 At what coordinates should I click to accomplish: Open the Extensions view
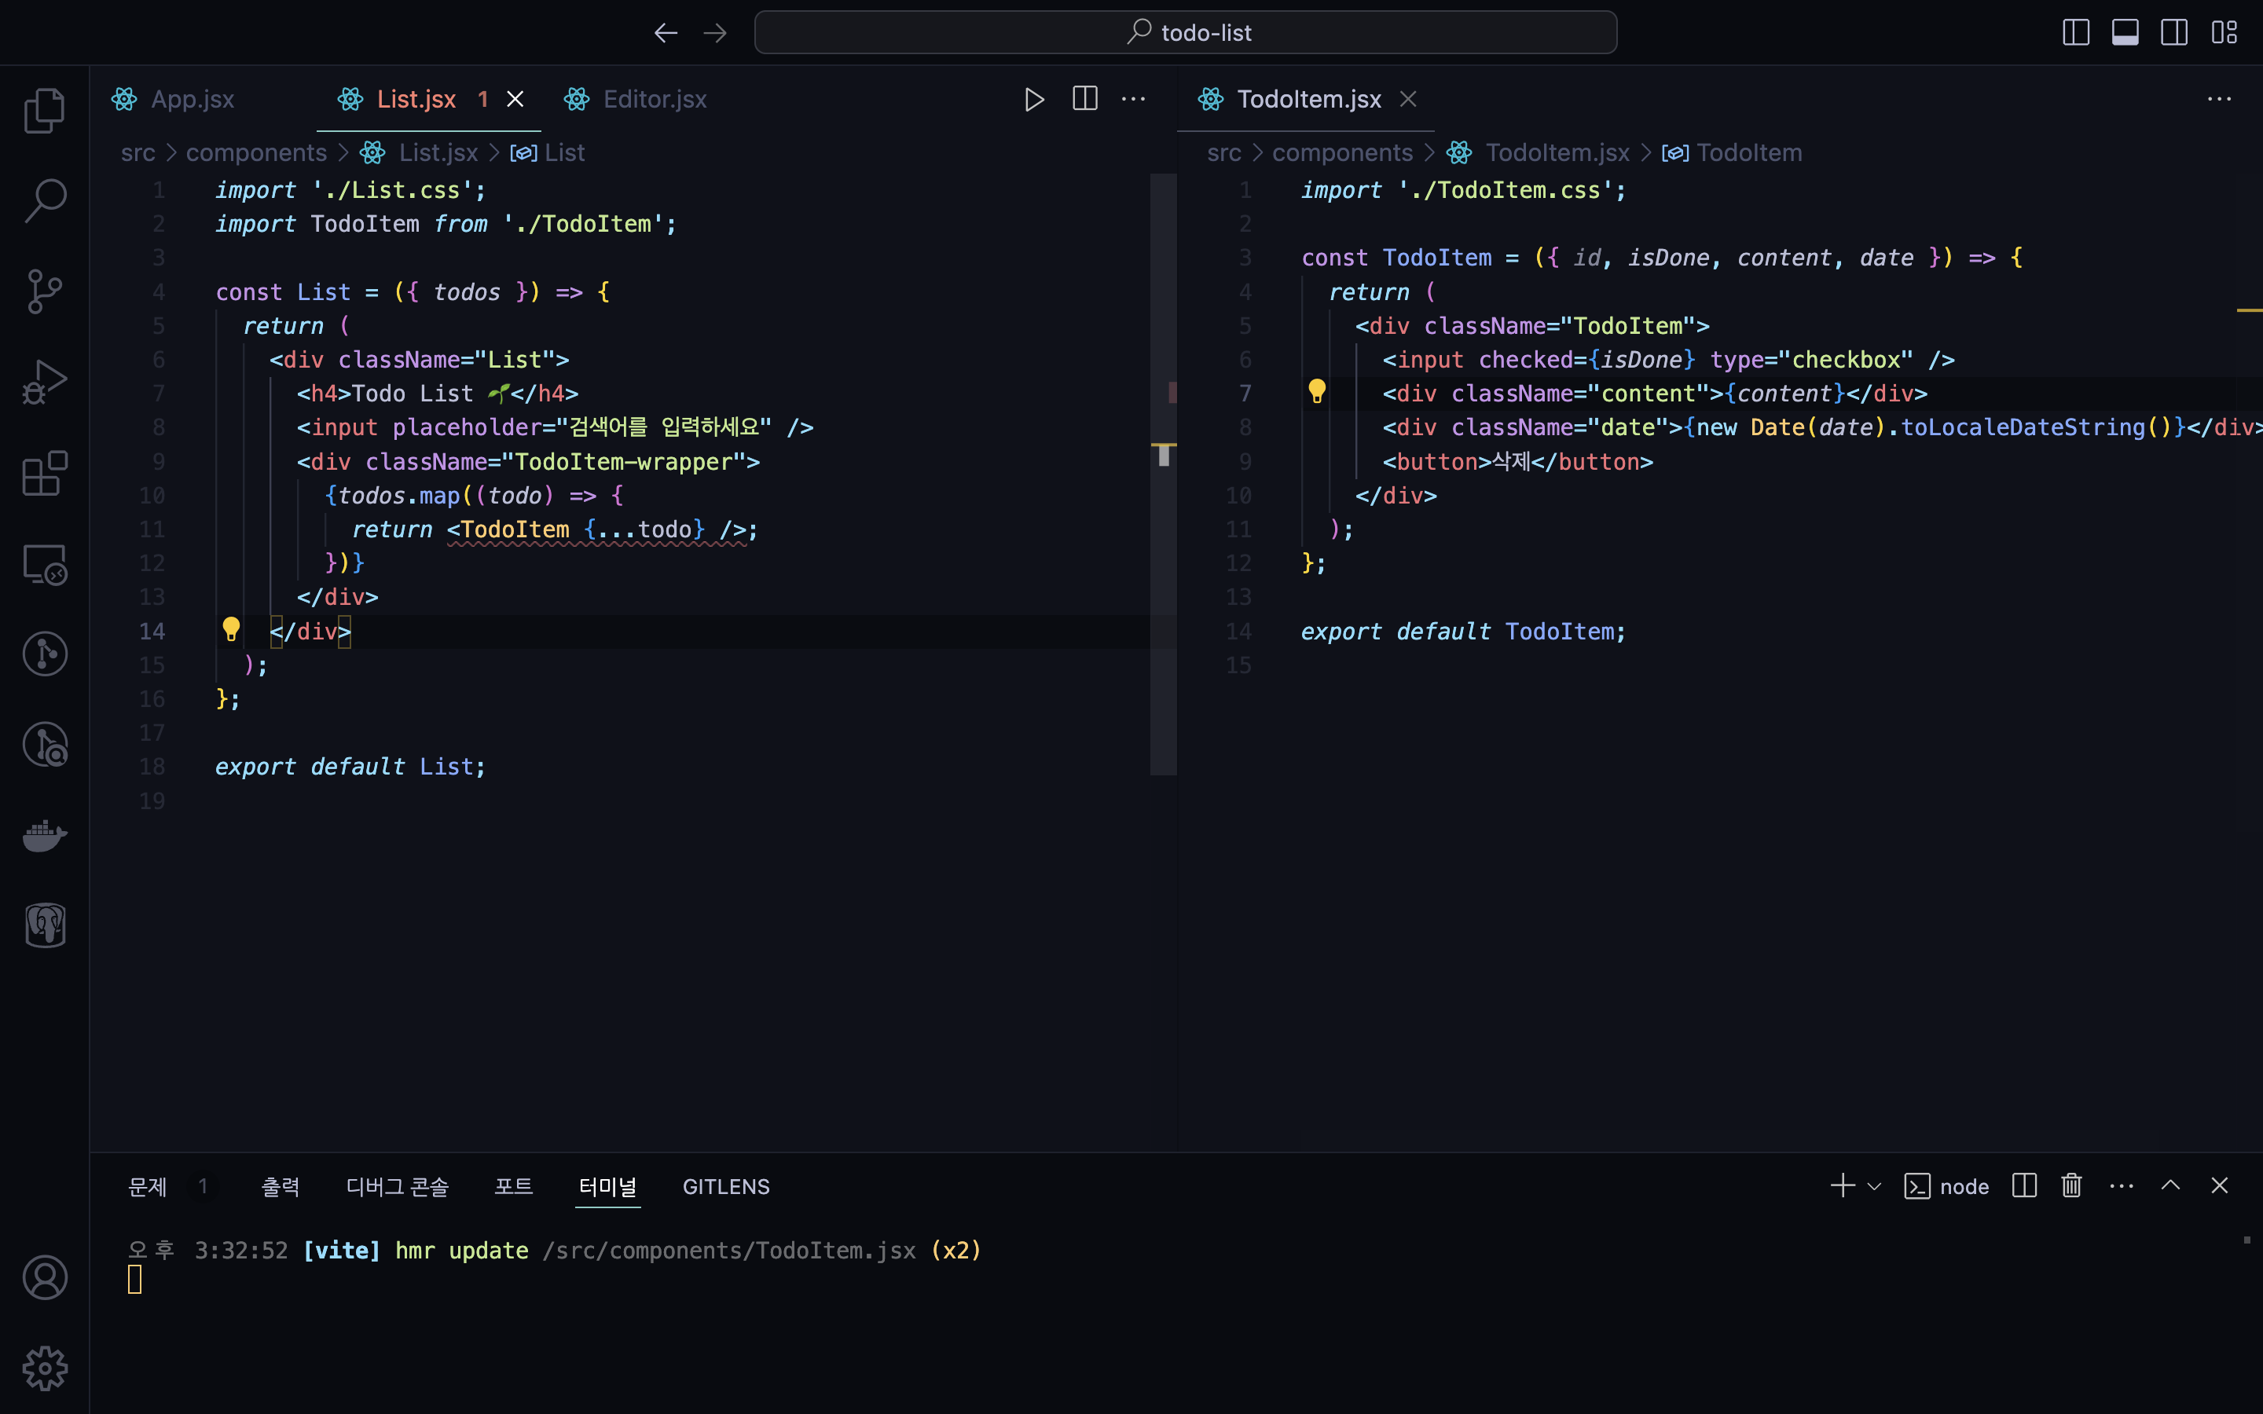[x=44, y=473]
